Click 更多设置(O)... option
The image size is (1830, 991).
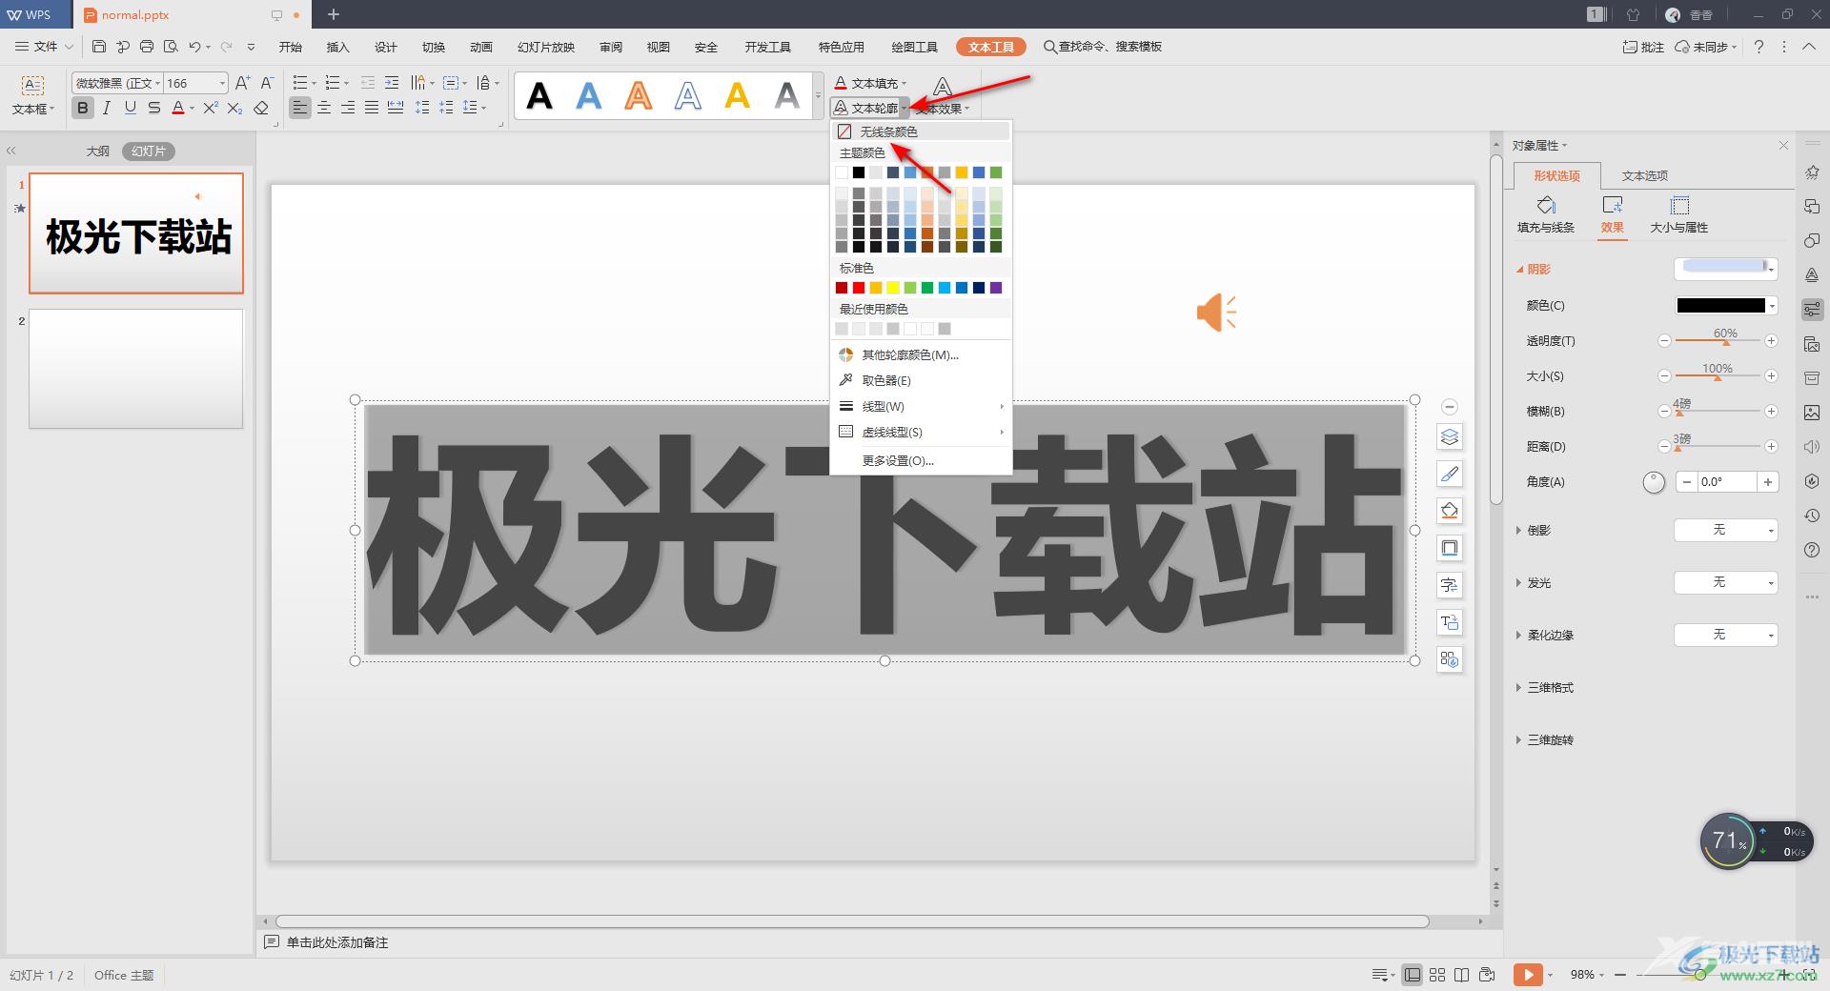pyautogui.click(x=921, y=460)
